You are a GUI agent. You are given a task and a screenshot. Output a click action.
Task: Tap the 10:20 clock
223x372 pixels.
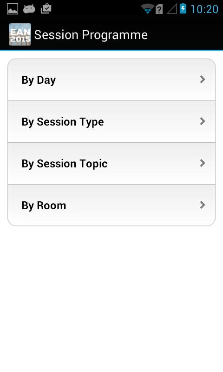(x=204, y=9)
